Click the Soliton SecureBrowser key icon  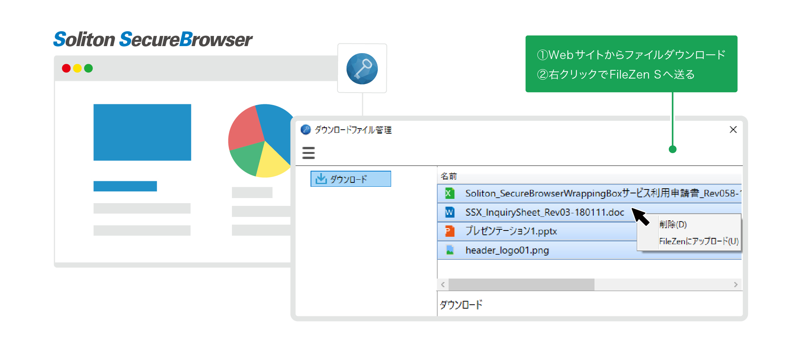(362, 69)
